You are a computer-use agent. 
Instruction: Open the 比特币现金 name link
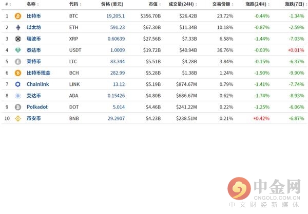tap(38, 73)
